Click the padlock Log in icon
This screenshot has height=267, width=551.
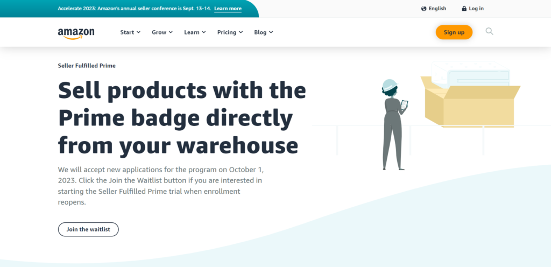[464, 9]
